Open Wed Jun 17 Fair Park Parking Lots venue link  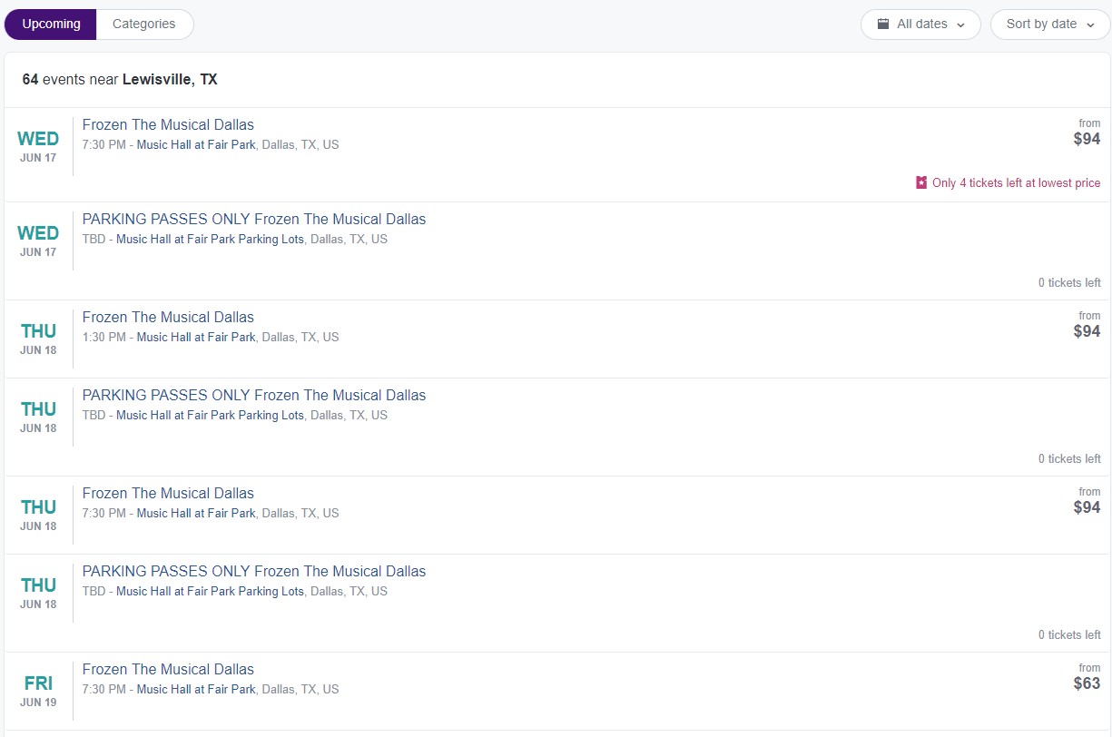(210, 239)
